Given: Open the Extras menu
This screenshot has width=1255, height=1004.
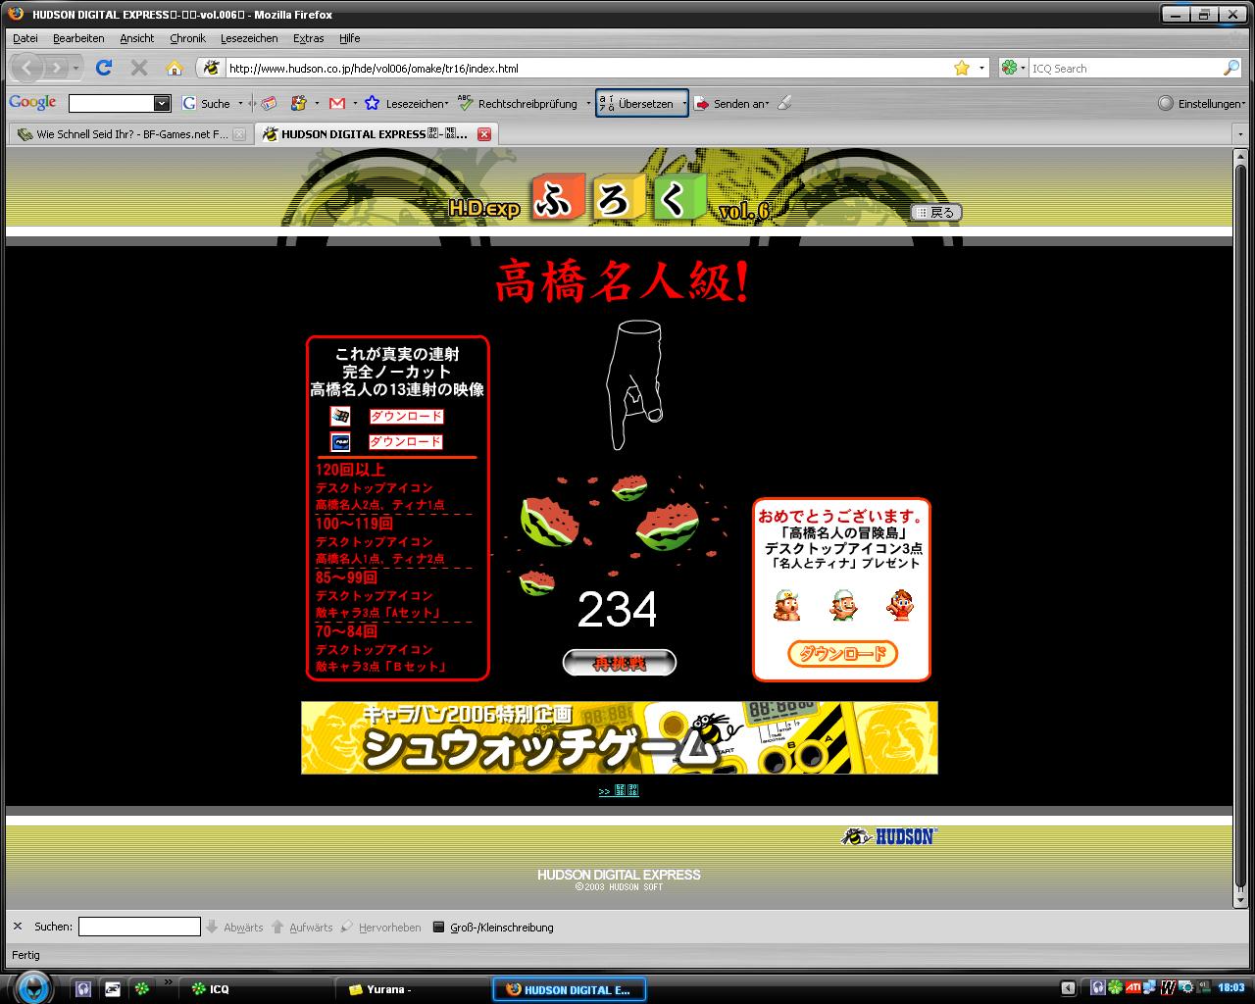Looking at the screenshot, I should click(308, 38).
